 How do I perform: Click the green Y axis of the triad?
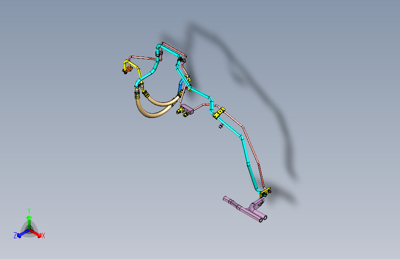pyautogui.click(x=30, y=223)
